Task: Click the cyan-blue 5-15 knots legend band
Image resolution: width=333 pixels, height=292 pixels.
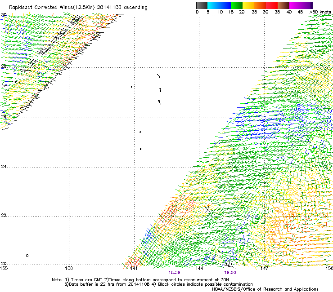Action: click(219, 5)
